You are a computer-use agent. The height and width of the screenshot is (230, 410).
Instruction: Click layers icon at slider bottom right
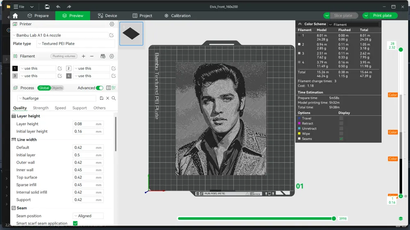401,219
